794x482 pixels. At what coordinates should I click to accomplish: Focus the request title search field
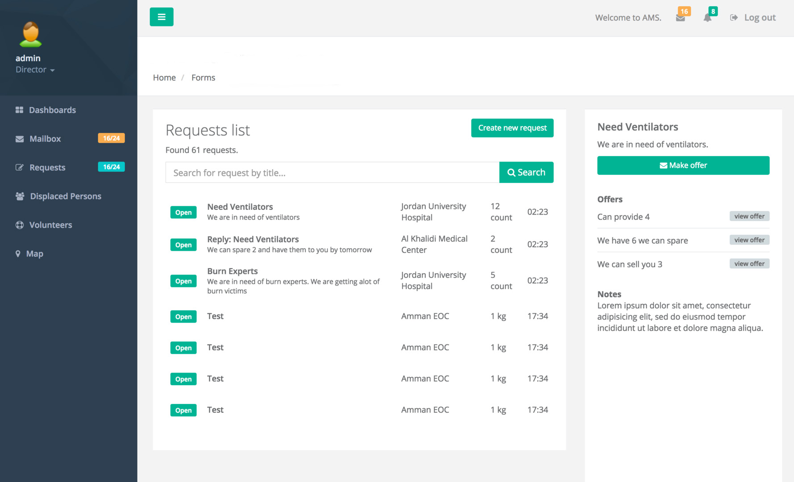point(333,173)
